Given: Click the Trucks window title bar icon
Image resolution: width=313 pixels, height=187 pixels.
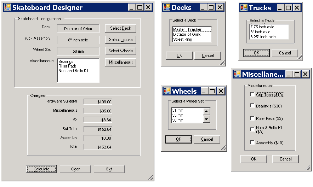Looking at the screenshot, I should coord(244,7).
